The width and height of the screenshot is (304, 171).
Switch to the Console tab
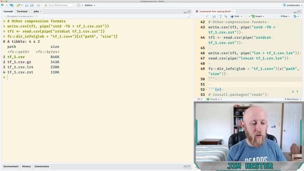[x=8, y=11]
